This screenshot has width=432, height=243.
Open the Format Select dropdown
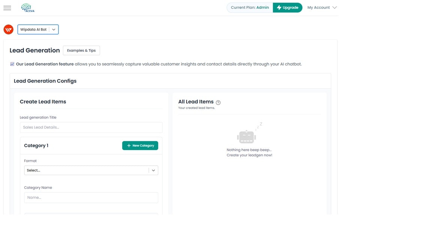pos(91,170)
